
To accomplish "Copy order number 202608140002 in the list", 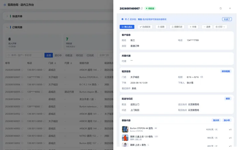I will (22, 129).
